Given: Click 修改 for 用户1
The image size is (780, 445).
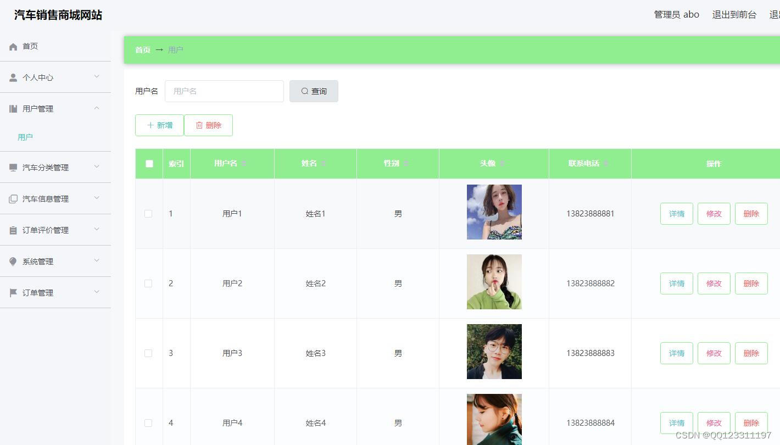Looking at the screenshot, I should click(714, 214).
